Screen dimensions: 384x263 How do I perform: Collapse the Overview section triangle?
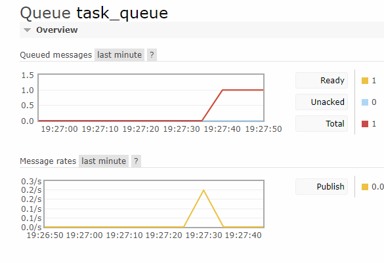pyautogui.click(x=27, y=30)
